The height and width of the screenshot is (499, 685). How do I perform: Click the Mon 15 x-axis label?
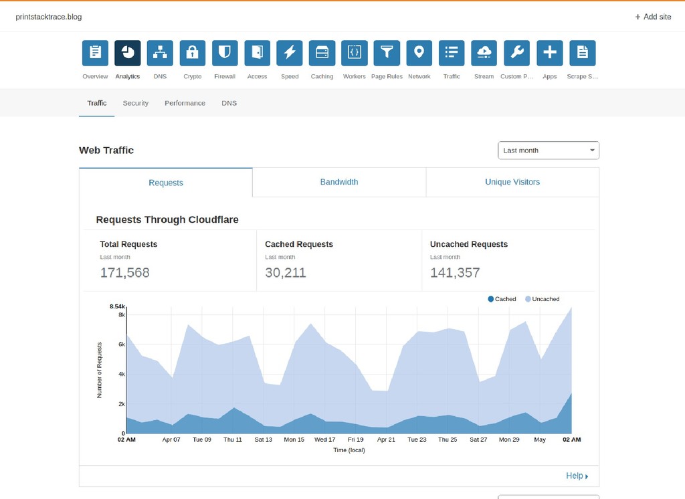[294, 439]
